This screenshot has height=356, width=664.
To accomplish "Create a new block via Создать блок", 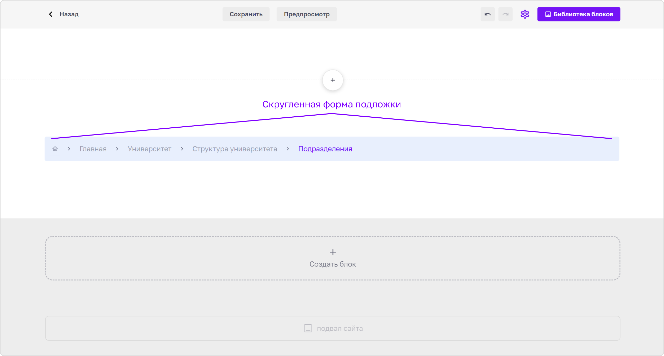I will coord(333,258).
